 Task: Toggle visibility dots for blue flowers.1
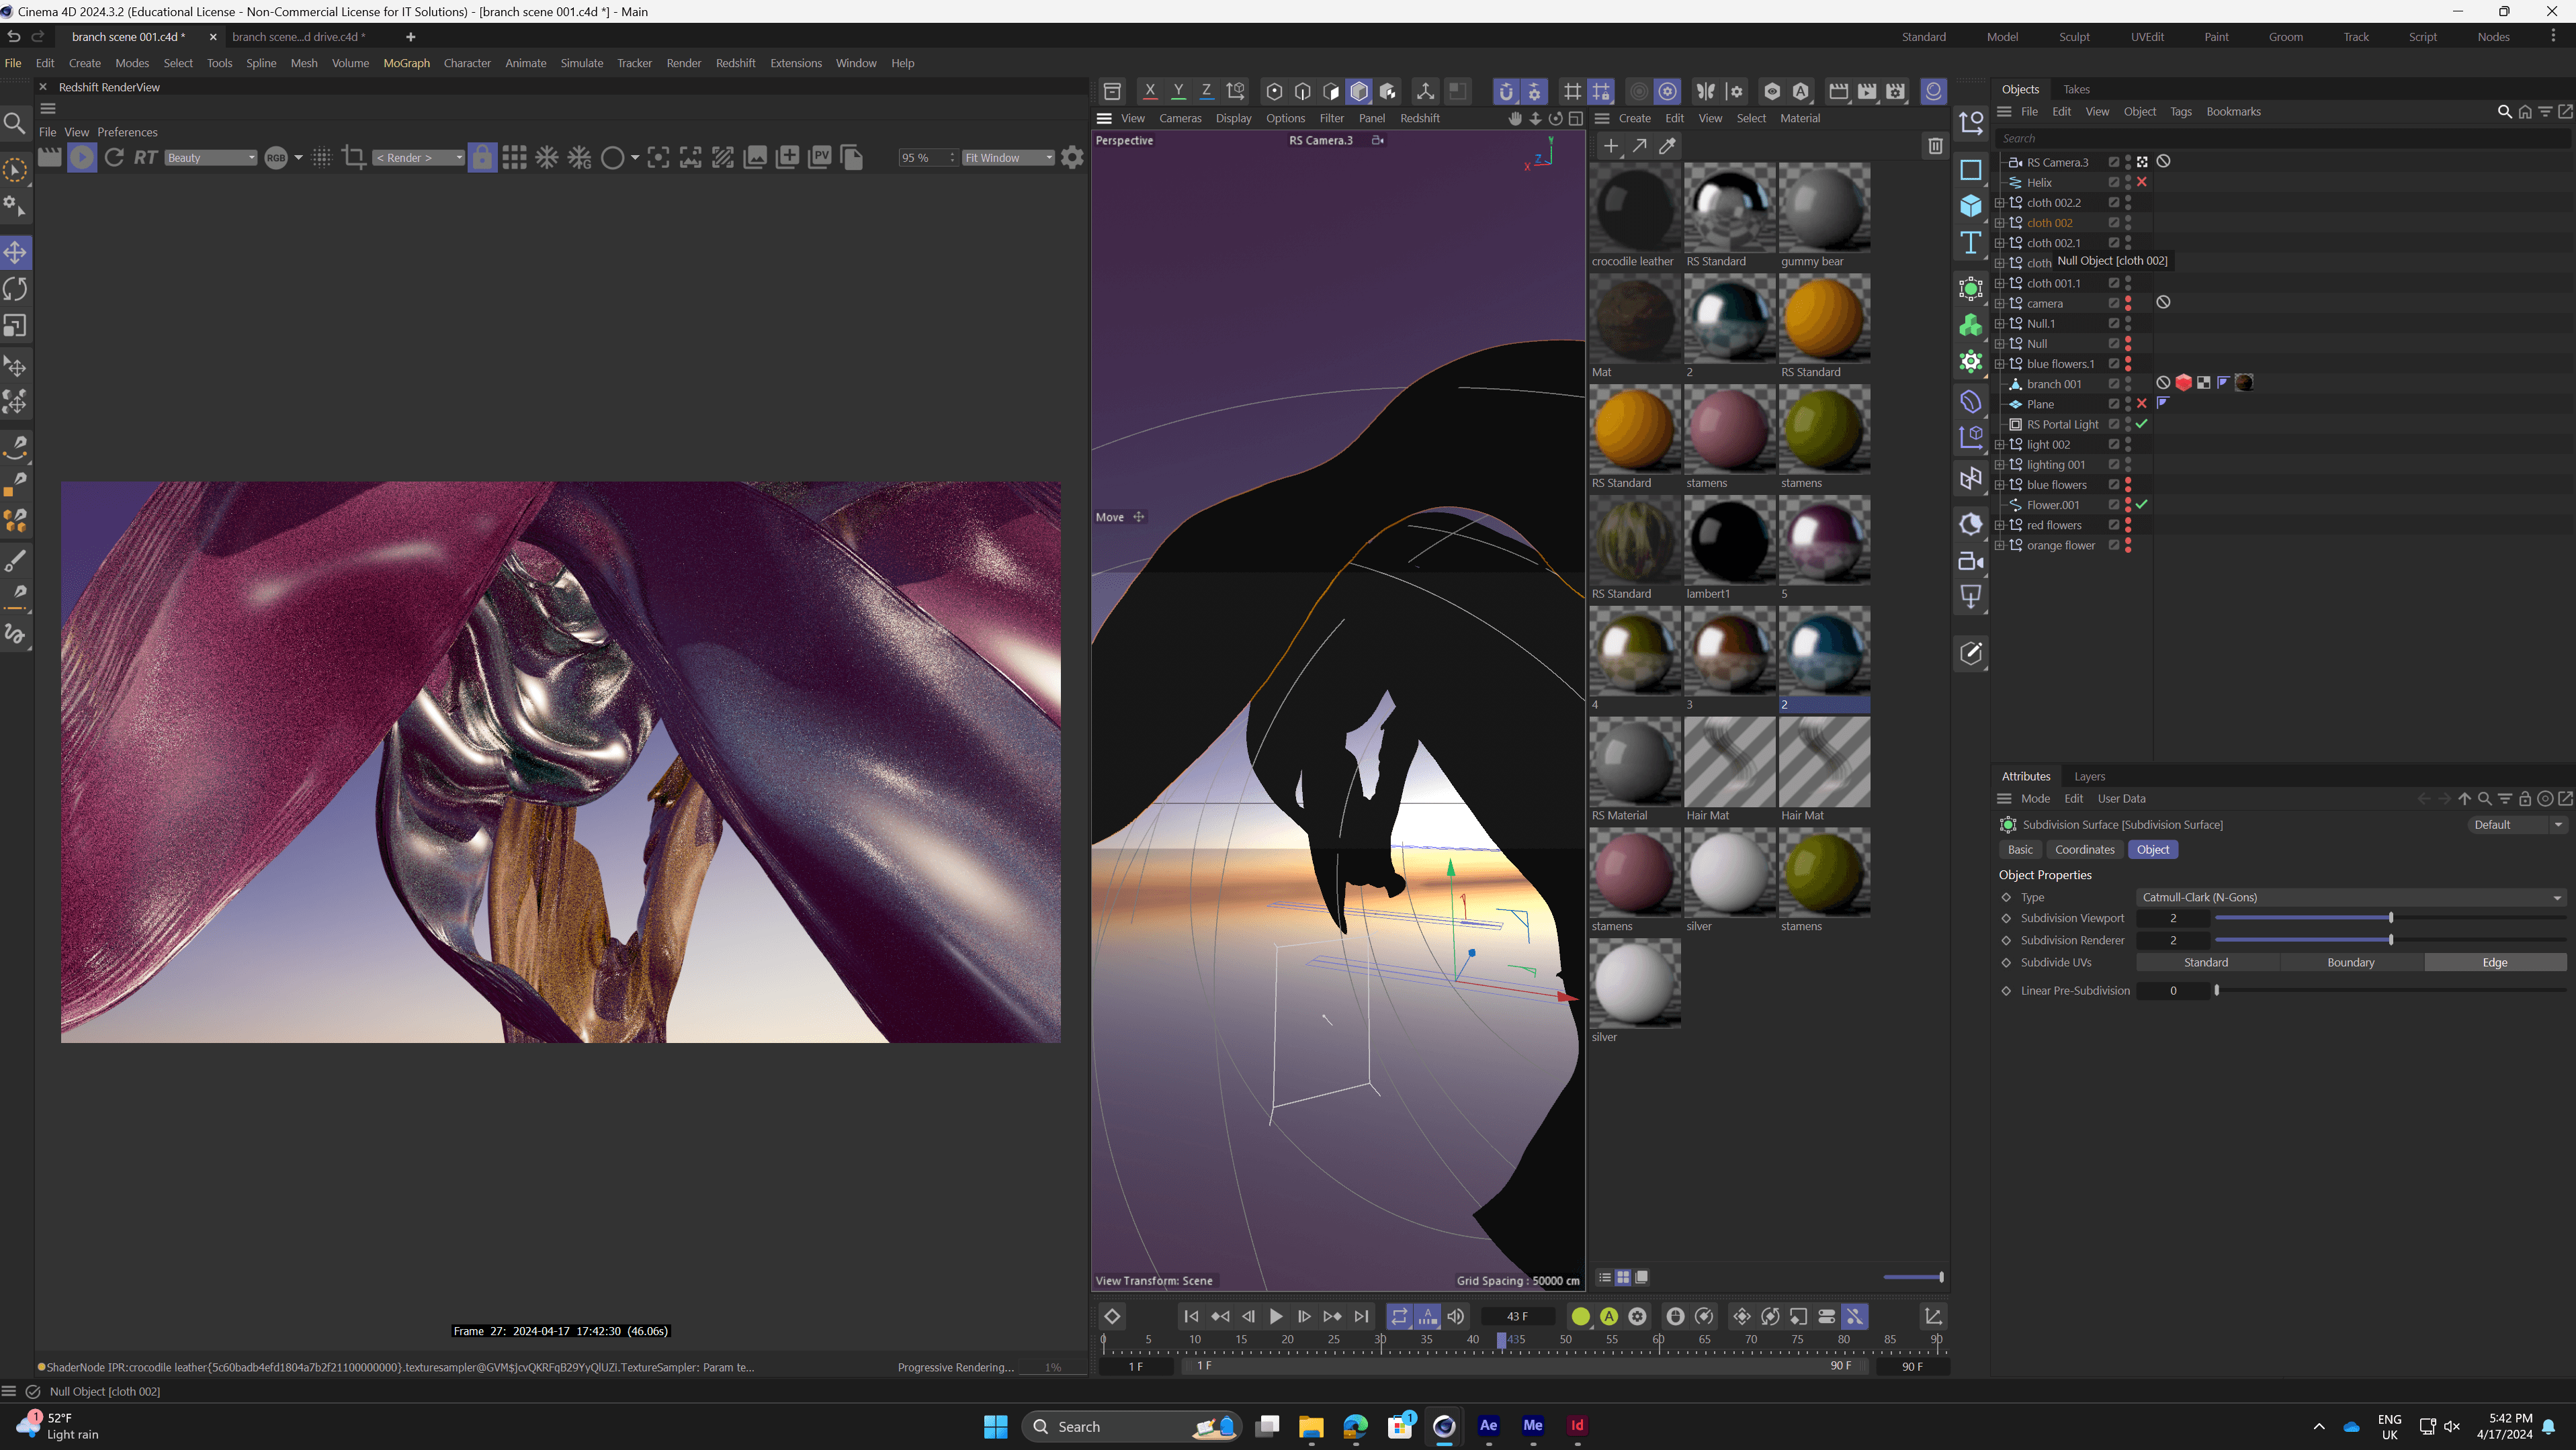pyautogui.click(x=2128, y=364)
